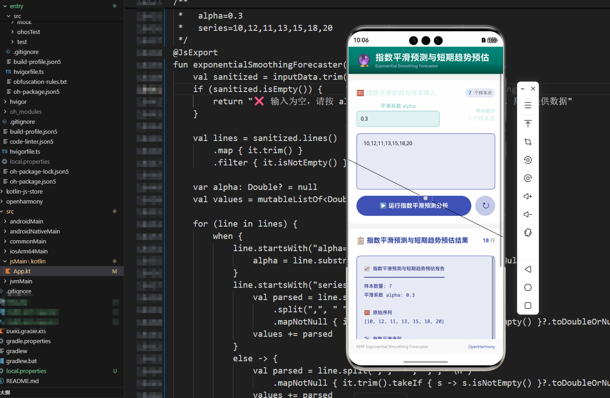Click the phone battery indicator
The image size is (610, 398).
[492, 40]
